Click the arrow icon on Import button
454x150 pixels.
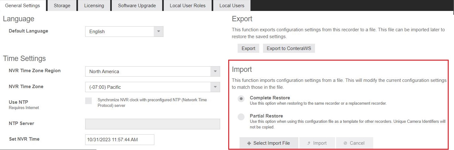click(x=309, y=143)
